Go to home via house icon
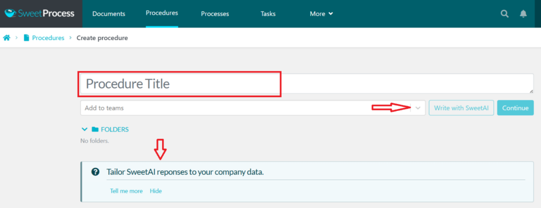The height and width of the screenshot is (208, 541). [x=6, y=38]
